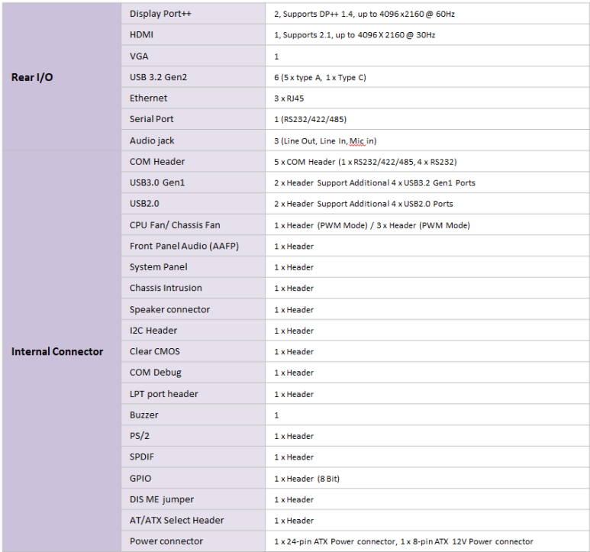Viewport: 590px width, 552px height.
Task: Click the 'Buzzer' row label
Action: (x=144, y=415)
